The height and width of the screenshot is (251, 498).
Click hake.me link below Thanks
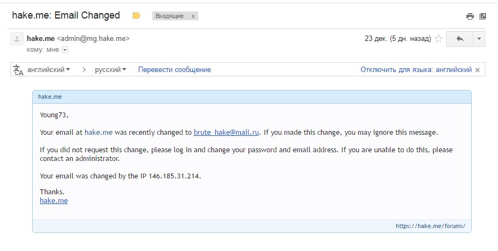point(54,201)
